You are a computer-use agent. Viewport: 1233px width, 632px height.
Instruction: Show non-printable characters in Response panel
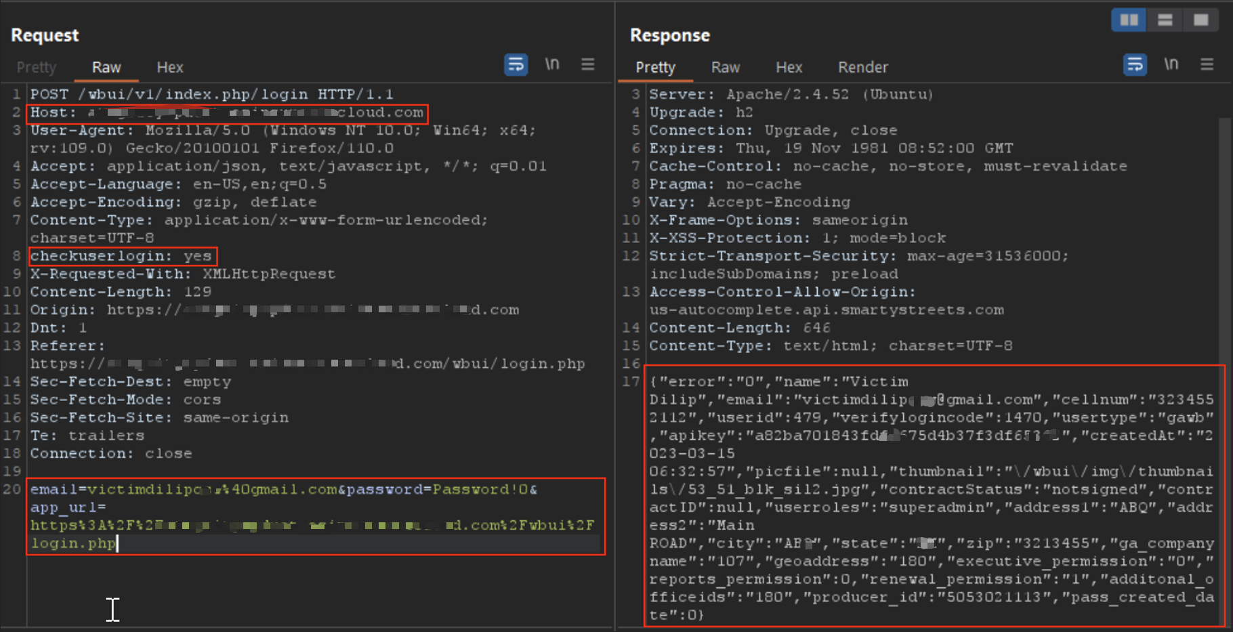coord(1171,65)
